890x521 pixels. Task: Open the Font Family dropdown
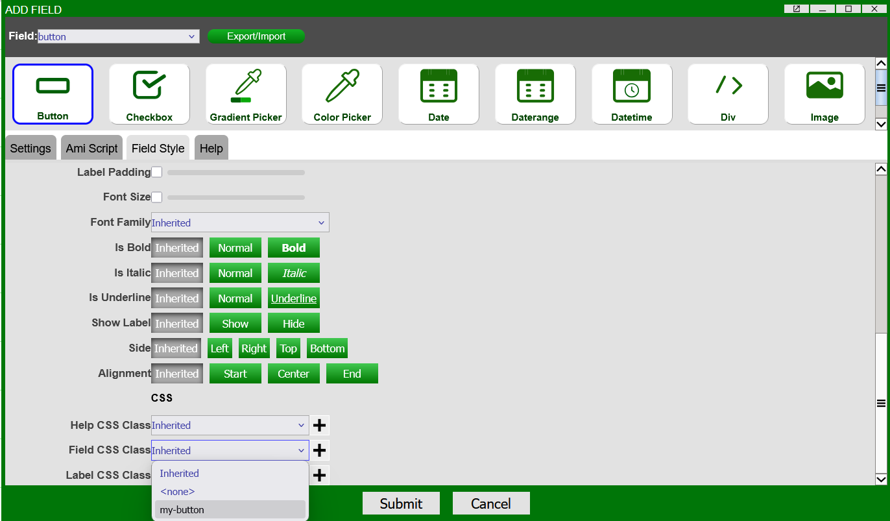coord(240,222)
